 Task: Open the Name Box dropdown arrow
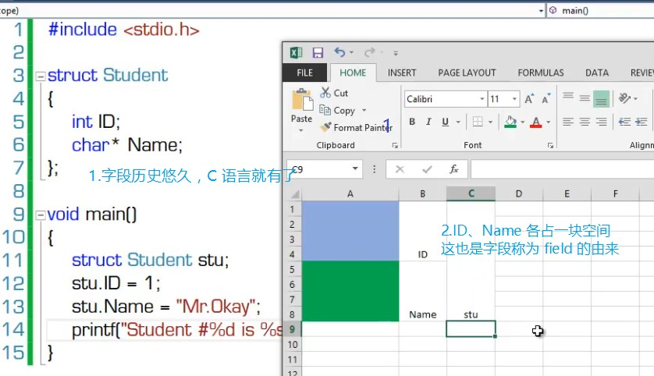(355, 168)
